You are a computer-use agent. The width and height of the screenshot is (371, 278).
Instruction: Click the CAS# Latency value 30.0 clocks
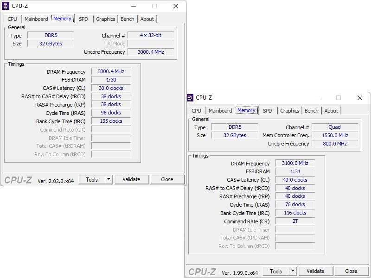click(x=111, y=88)
